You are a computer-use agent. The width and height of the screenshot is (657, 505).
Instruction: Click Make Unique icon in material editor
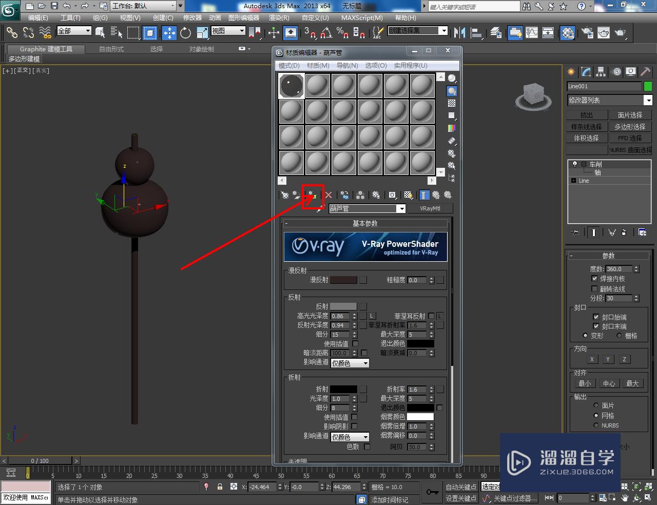click(360, 195)
